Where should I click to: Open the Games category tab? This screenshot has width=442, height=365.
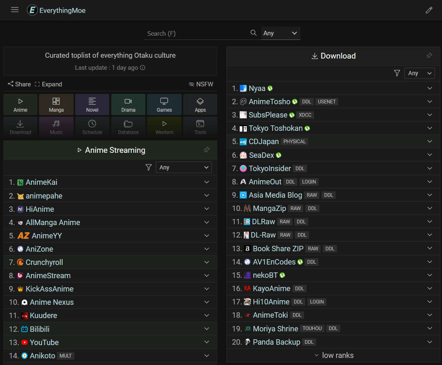click(x=165, y=105)
